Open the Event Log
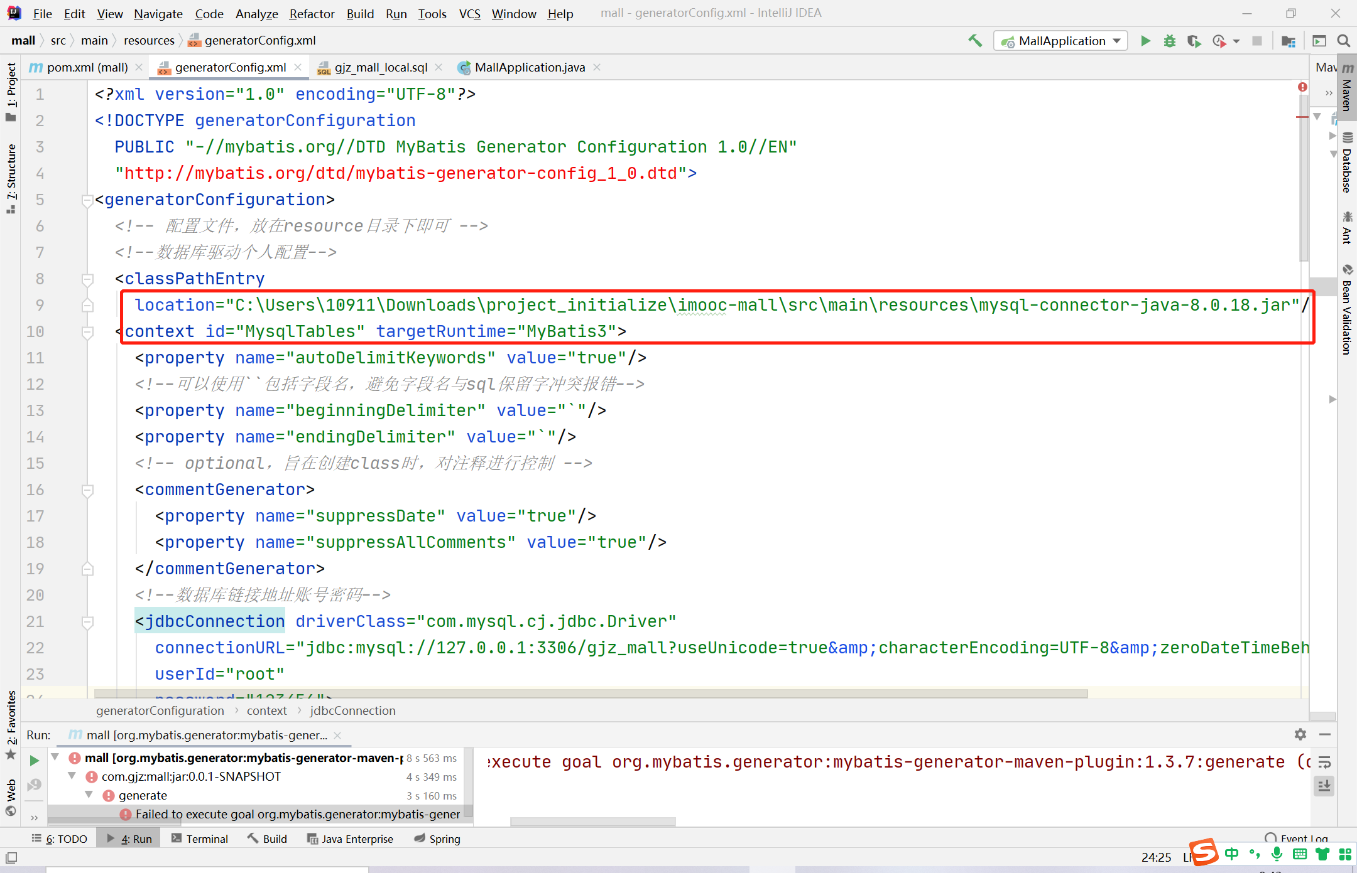 [1297, 838]
